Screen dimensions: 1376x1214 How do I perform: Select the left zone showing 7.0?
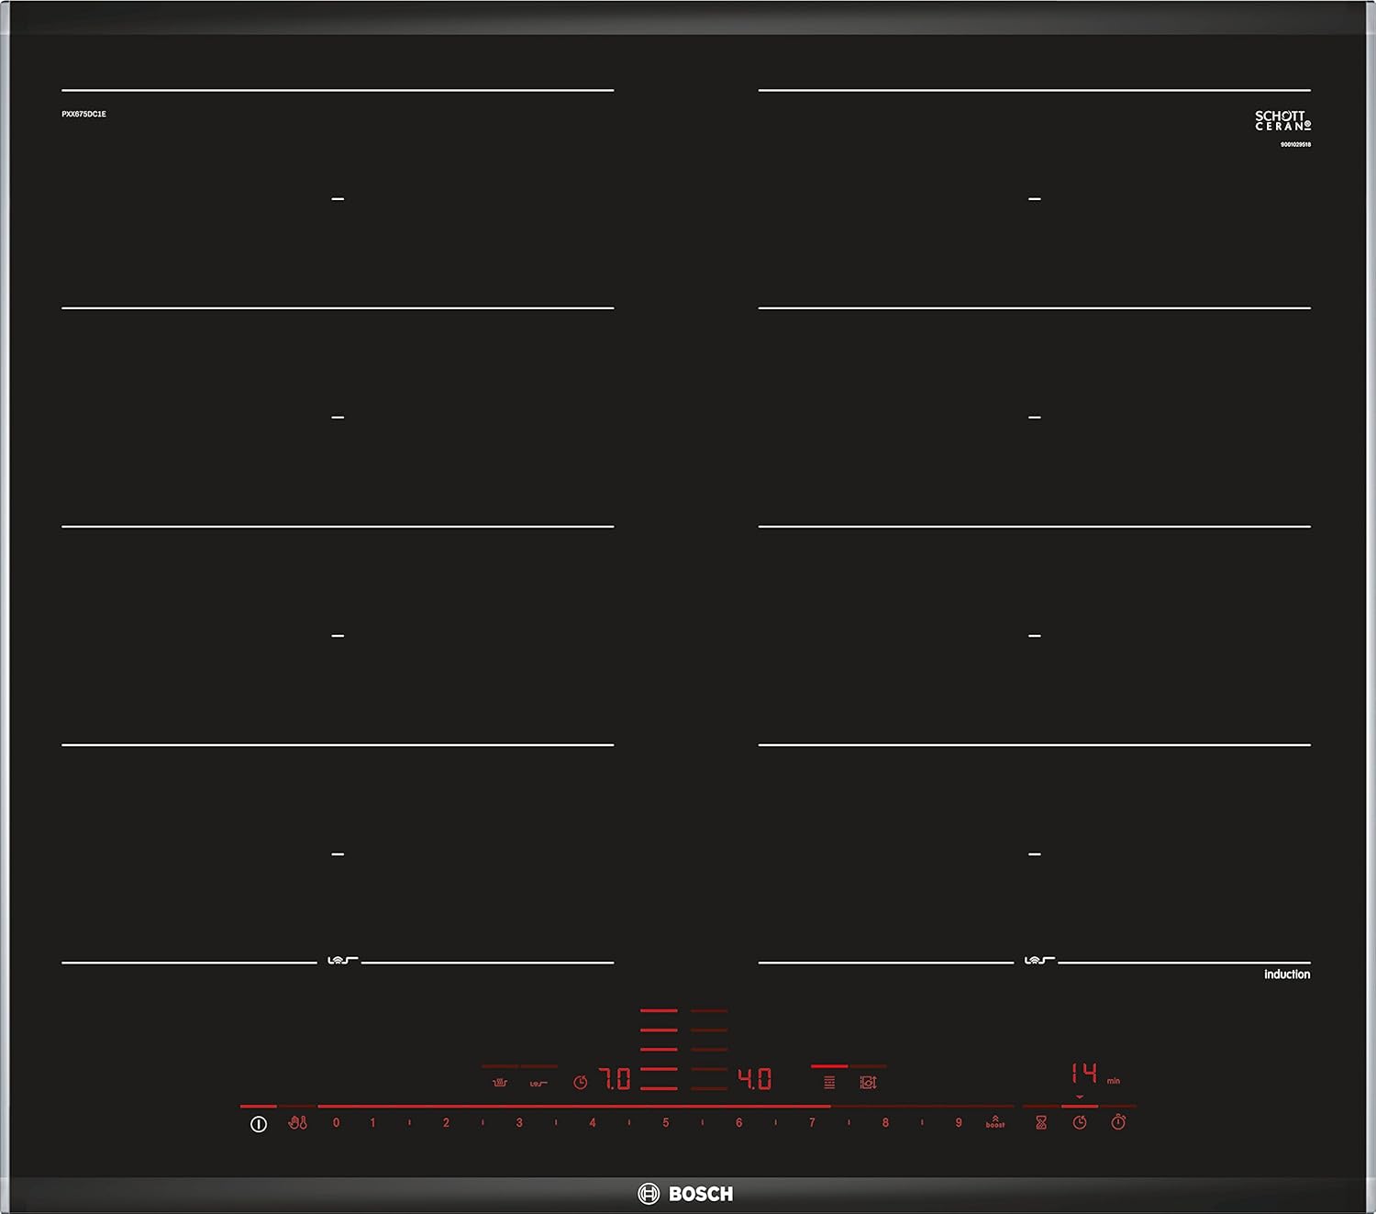615,1079
